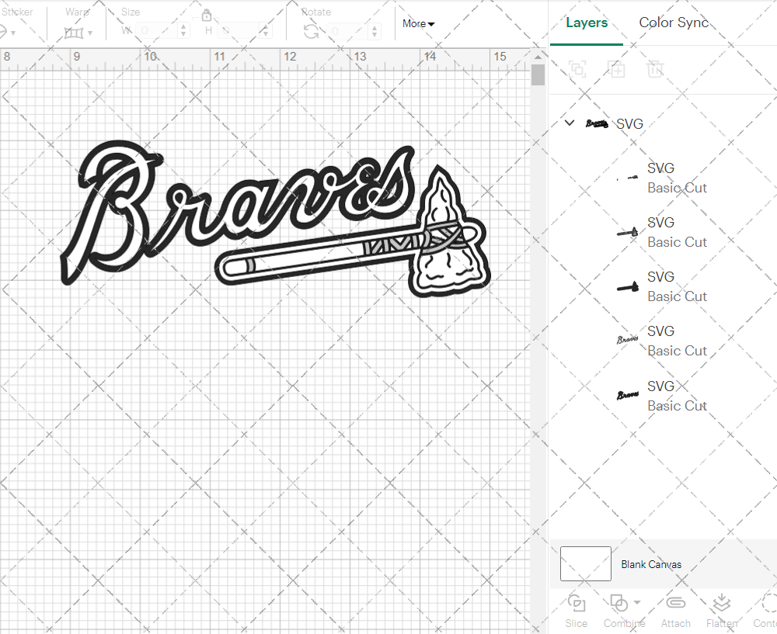Toggle the size aspect ratio lock

click(x=207, y=16)
